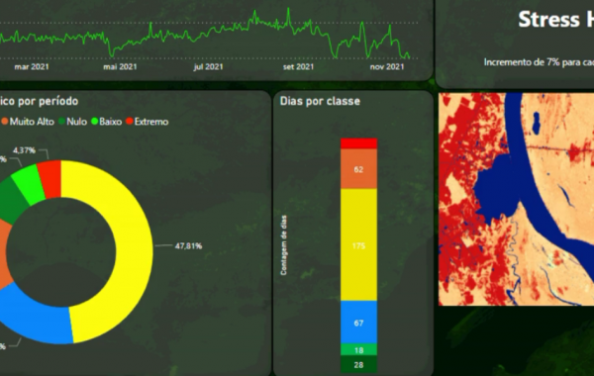Click the mai 2021 axis label
The height and width of the screenshot is (376, 594).
[120, 67]
